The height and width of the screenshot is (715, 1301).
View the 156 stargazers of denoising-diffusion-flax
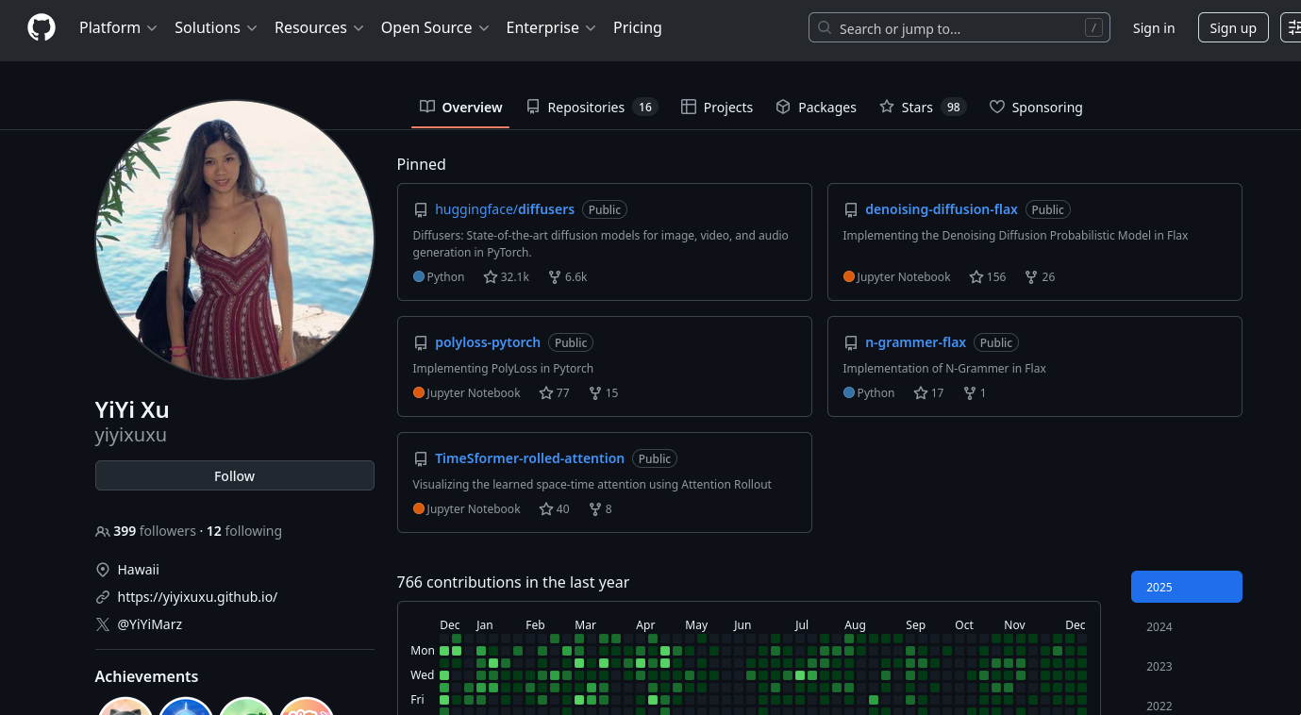coord(988,276)
